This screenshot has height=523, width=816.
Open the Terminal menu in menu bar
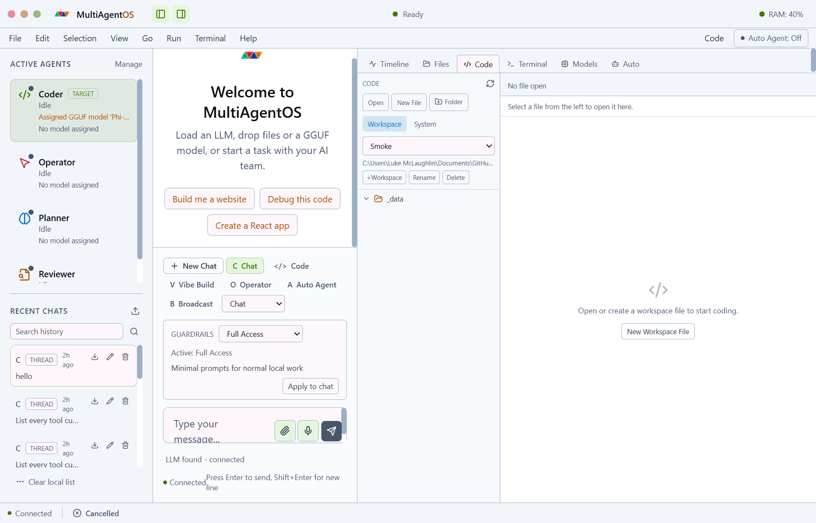tap(210, 38)
